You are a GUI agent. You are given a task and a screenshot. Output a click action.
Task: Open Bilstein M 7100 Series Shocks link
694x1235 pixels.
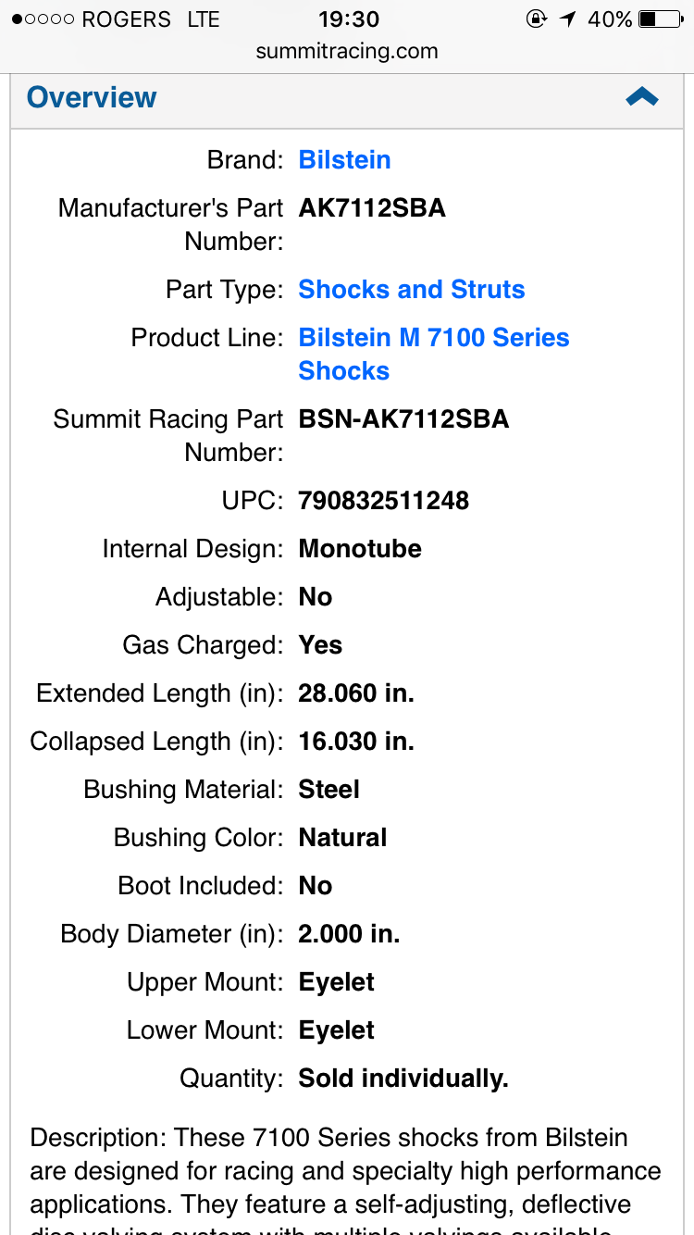click(x=433, y=354)
